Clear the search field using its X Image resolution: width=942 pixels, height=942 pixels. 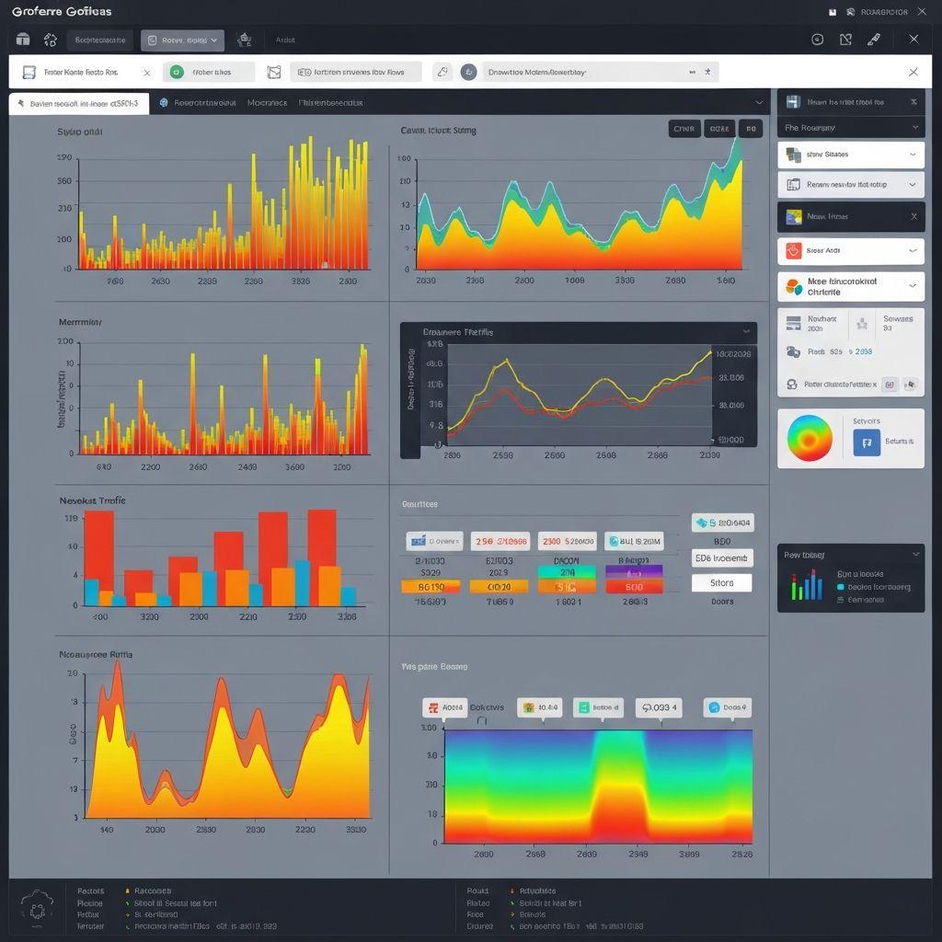[x=147, y=71]
